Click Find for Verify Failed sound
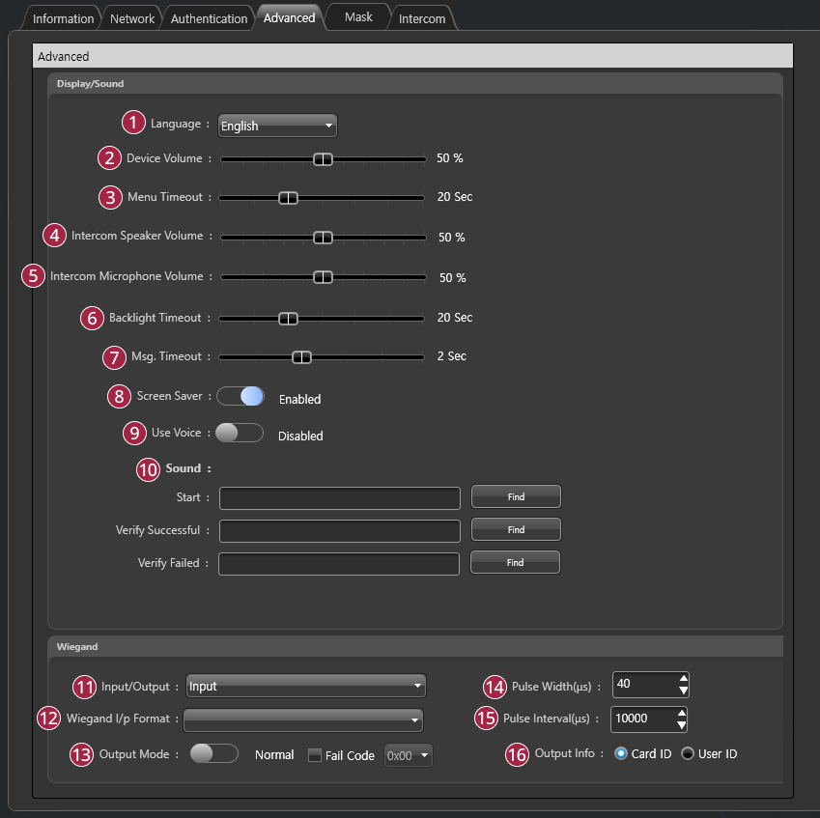Image resolution: width=820 pixels, height=818 pixels. click(515, 562)
